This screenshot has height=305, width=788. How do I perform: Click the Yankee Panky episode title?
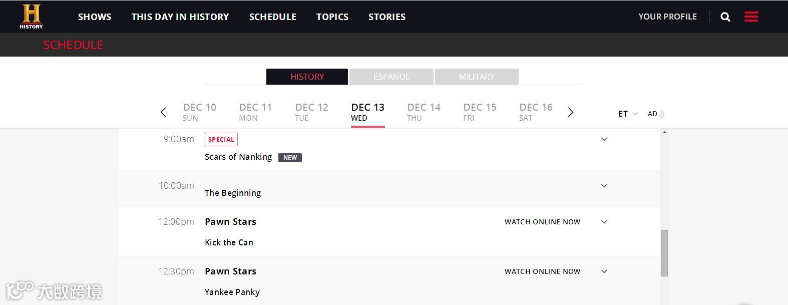point(232,292)
